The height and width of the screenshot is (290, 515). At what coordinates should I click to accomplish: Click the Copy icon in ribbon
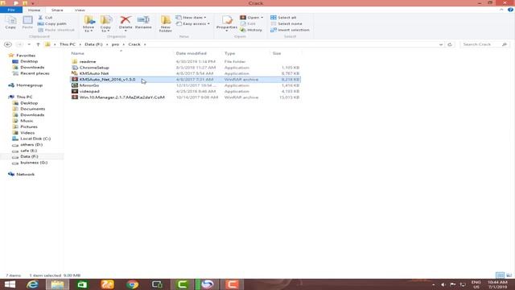10,23
